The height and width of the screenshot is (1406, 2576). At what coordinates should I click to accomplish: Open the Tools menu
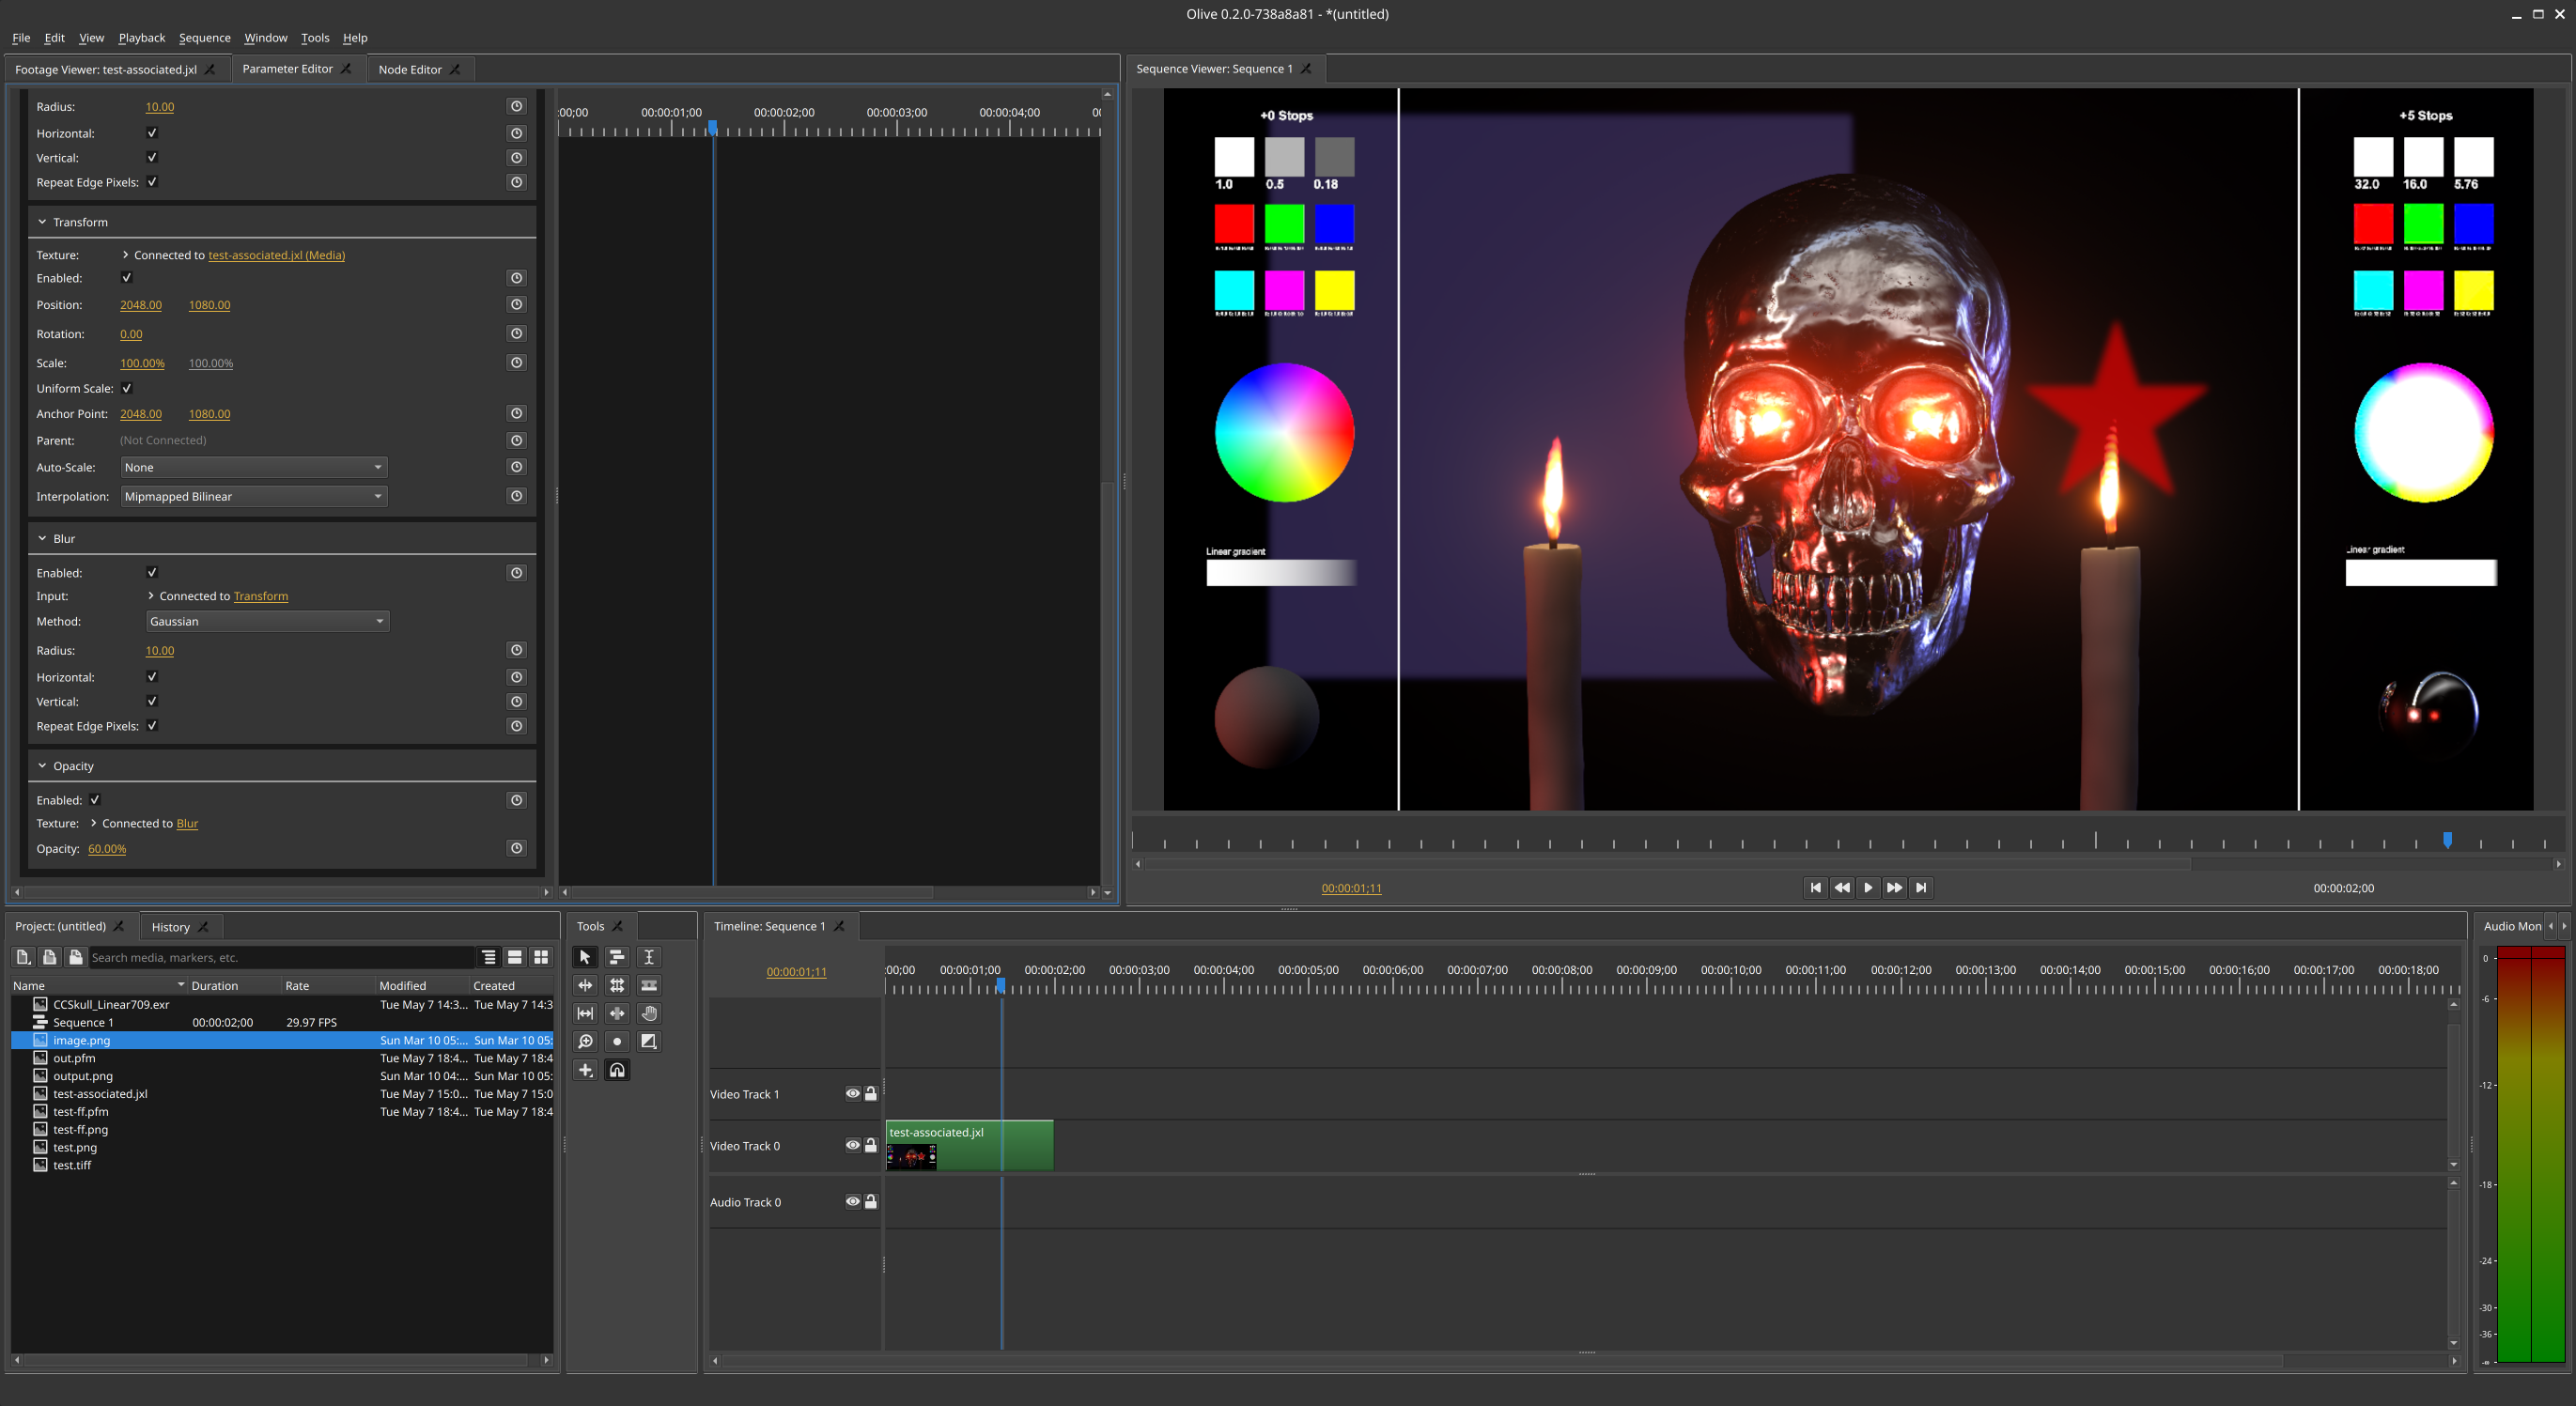315,38
